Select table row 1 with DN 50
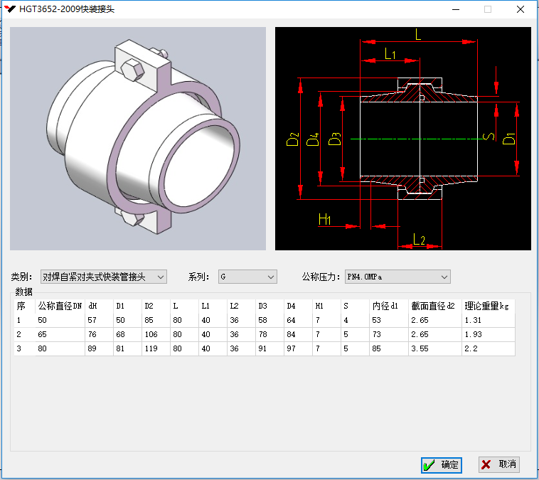539x480 pixels. [60, 320]
